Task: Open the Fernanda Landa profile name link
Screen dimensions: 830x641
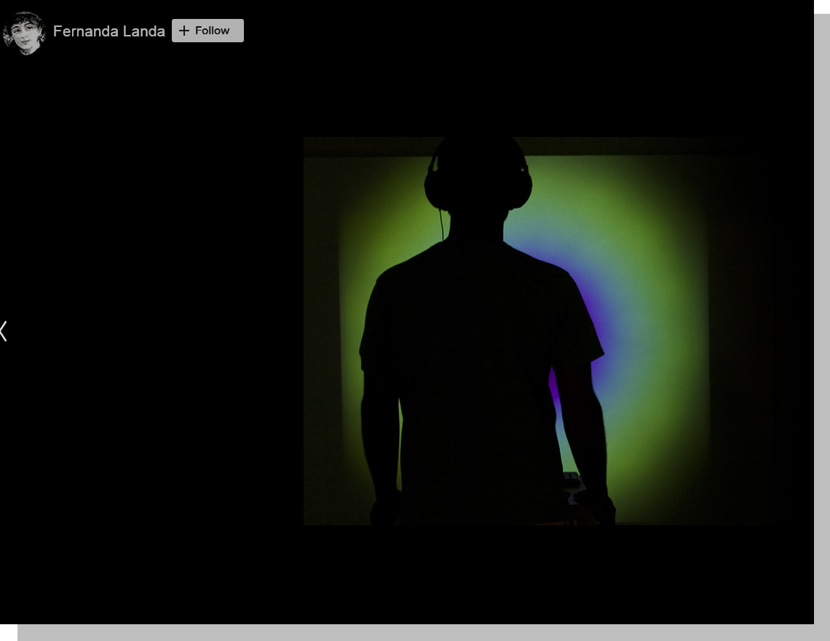Action: coord(108,31)
